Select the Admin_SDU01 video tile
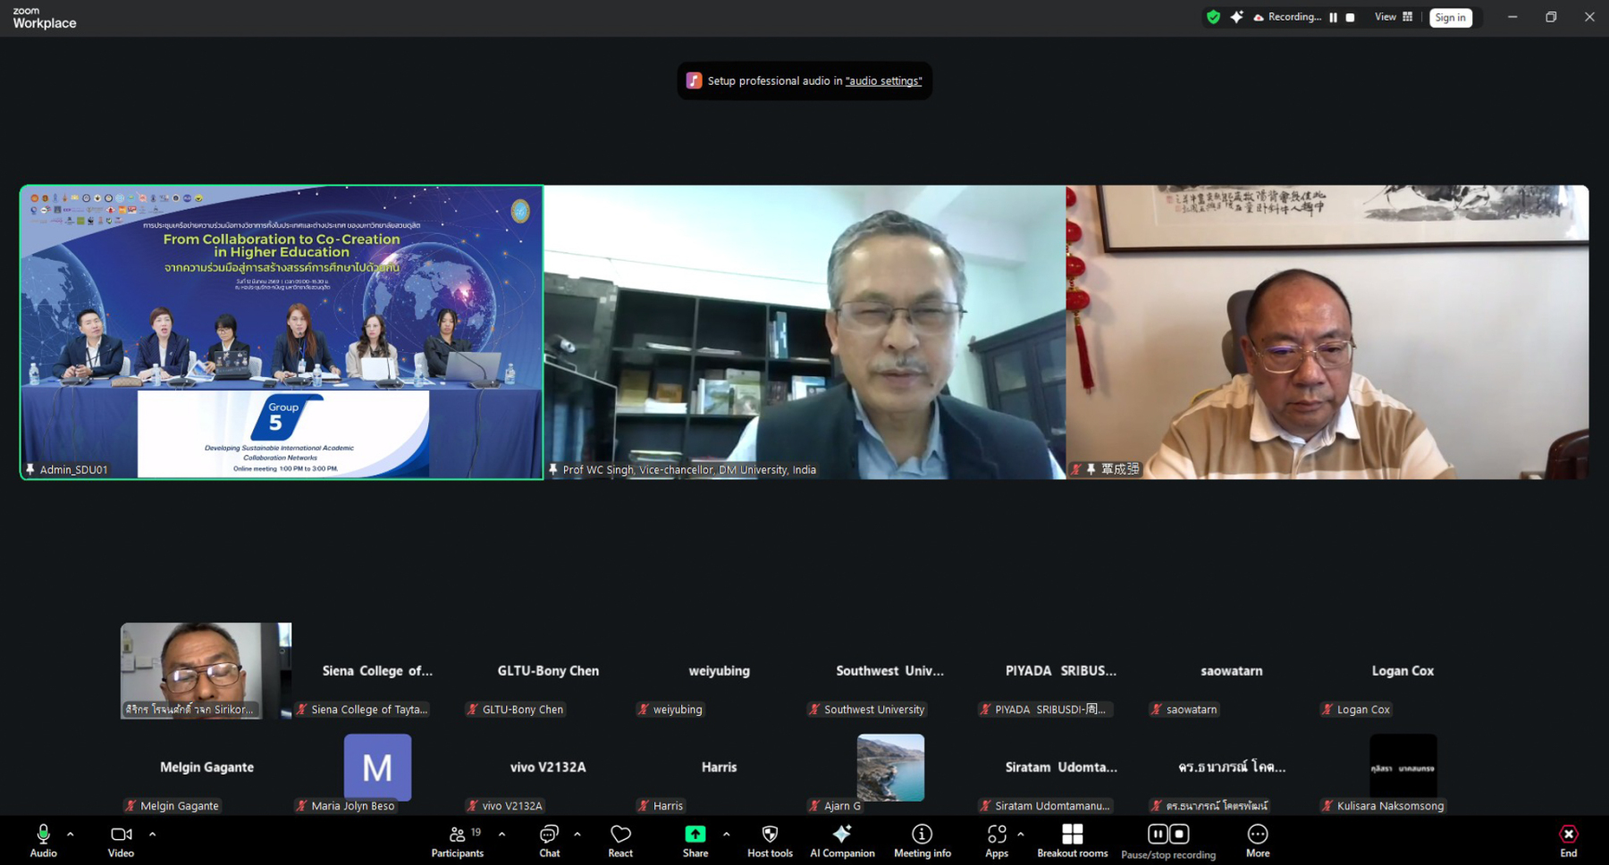The height and width of the screenshot is (865, 1609). click(282, 332)
